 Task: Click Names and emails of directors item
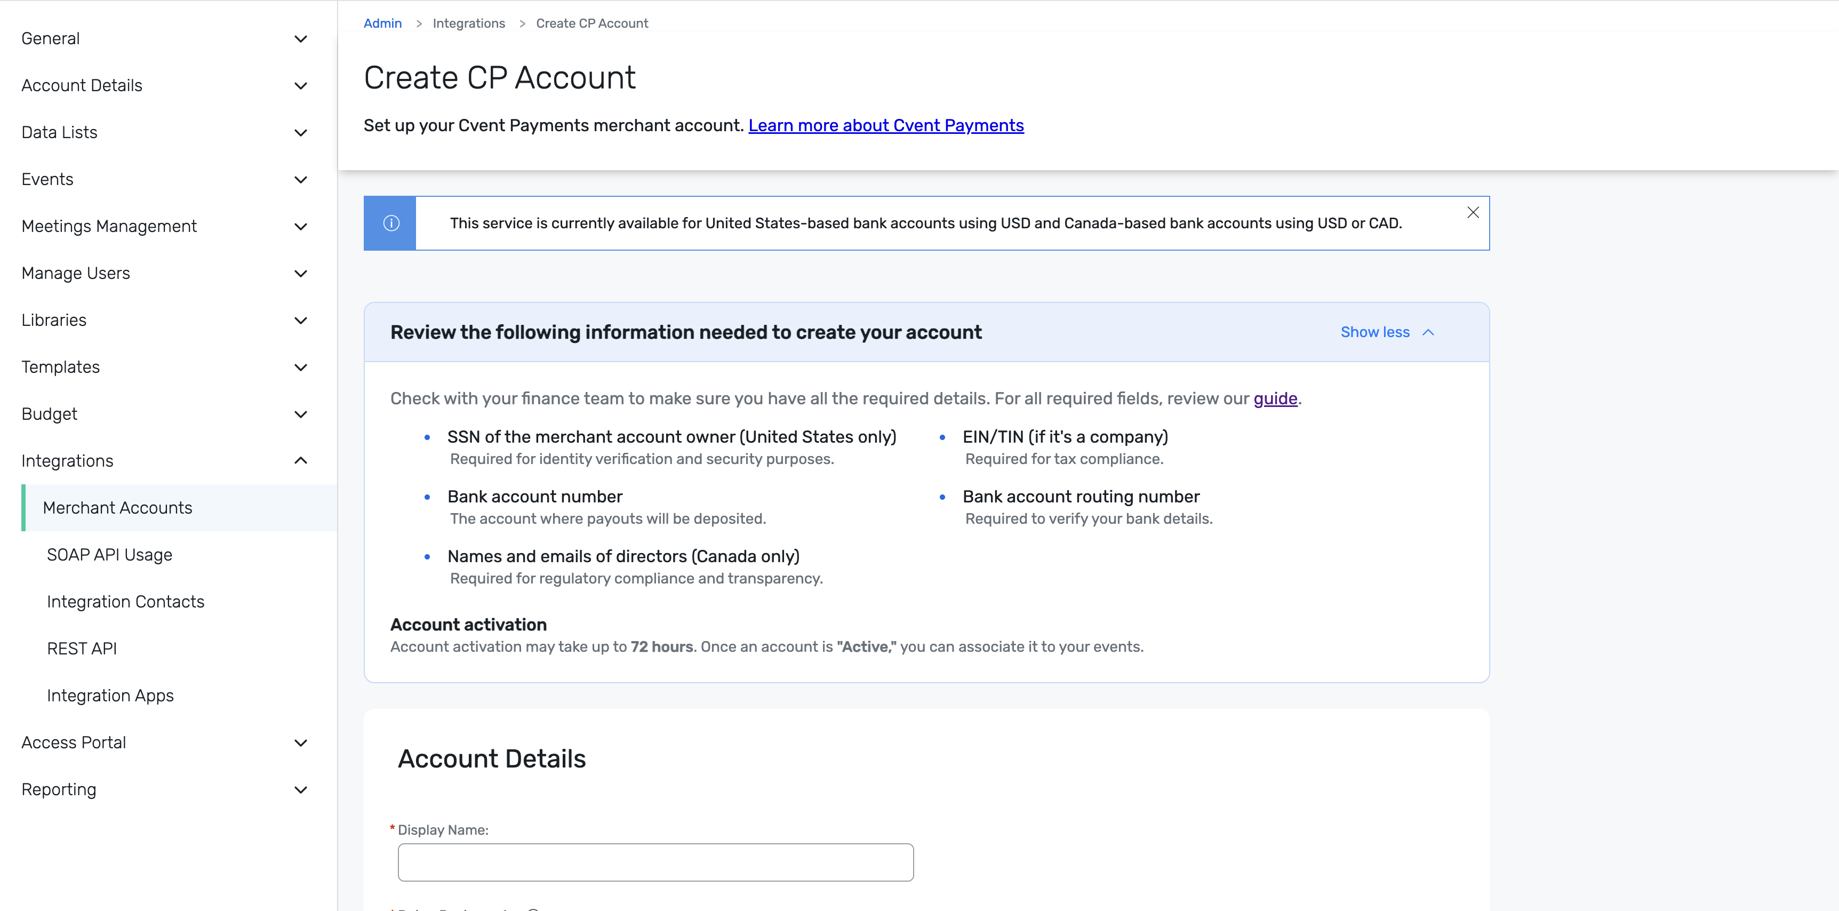[x=623, y=557]
